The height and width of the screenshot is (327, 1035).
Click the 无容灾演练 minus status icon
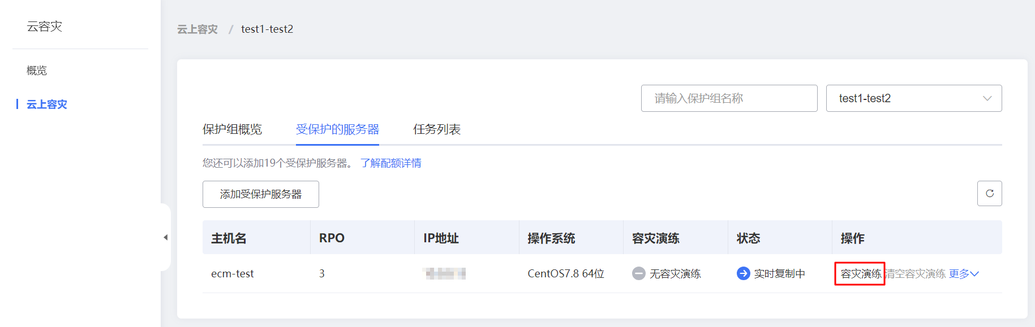pyautogui.click(x=638, y=273)
